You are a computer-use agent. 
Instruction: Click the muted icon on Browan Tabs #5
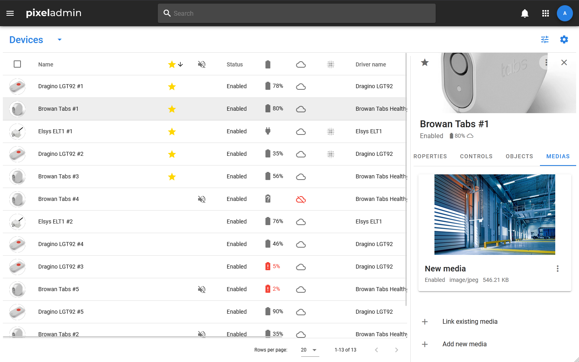tap(202, 290)
